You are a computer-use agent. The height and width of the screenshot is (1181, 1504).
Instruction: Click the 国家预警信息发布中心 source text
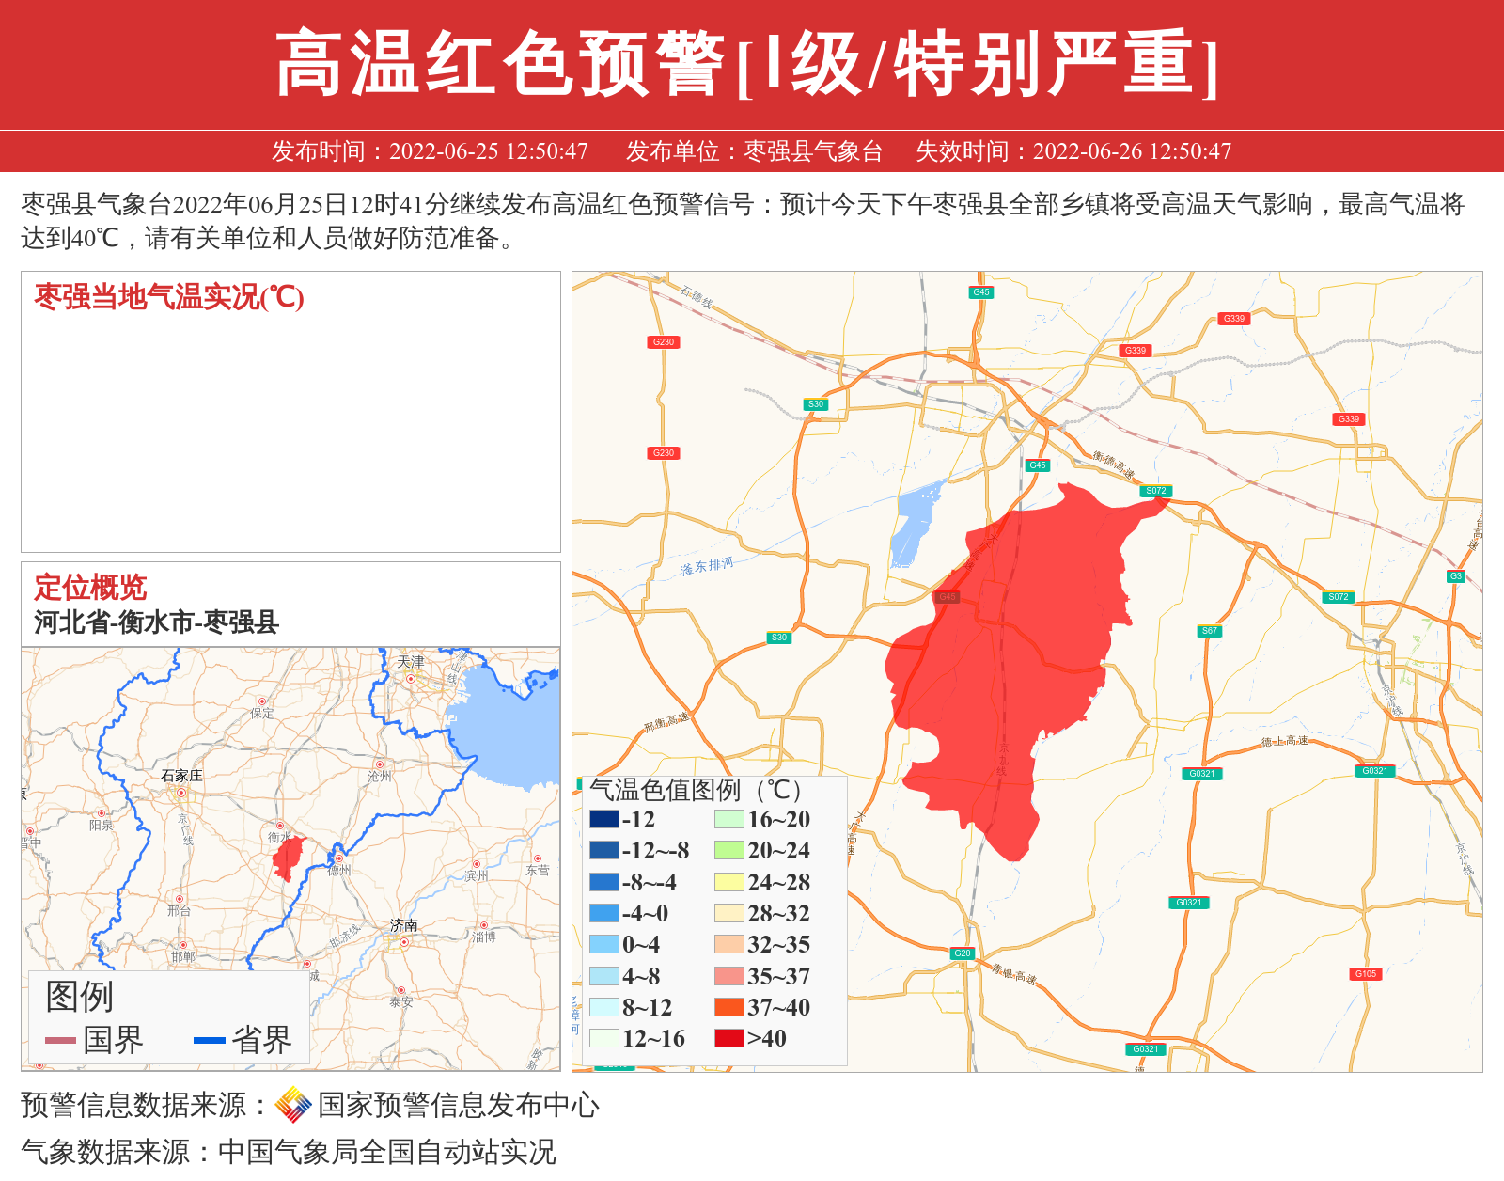pyautogui.click(x=458, y=1105)
